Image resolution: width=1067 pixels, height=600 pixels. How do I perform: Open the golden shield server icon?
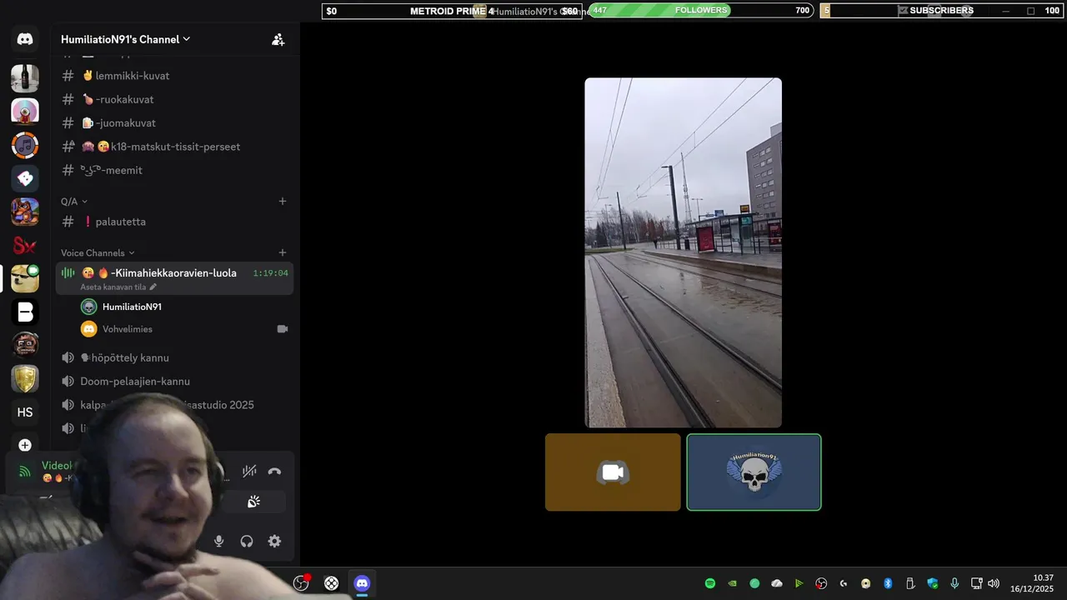click(x=25, y=379)
